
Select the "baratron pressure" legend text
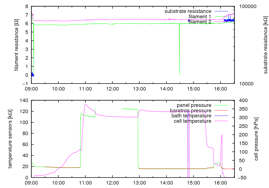point(190,110)
